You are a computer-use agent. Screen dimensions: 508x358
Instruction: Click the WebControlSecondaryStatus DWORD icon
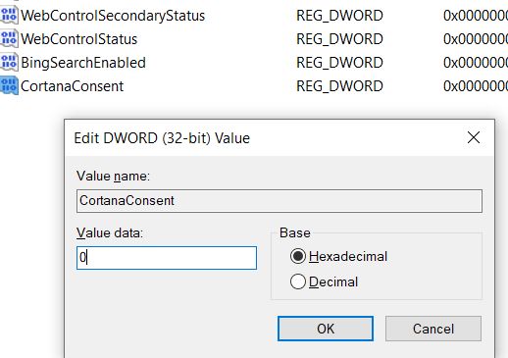pyautogui.click(x=9, y=16)
